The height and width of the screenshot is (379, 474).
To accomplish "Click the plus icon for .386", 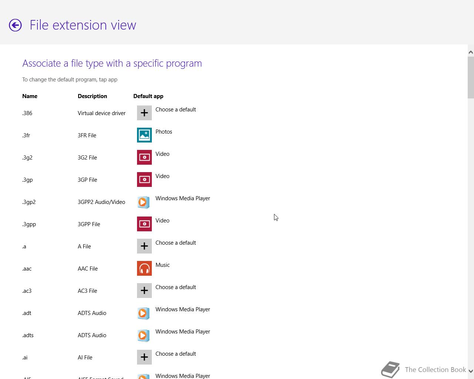I will pyautogui.click(x=144, y=113).
